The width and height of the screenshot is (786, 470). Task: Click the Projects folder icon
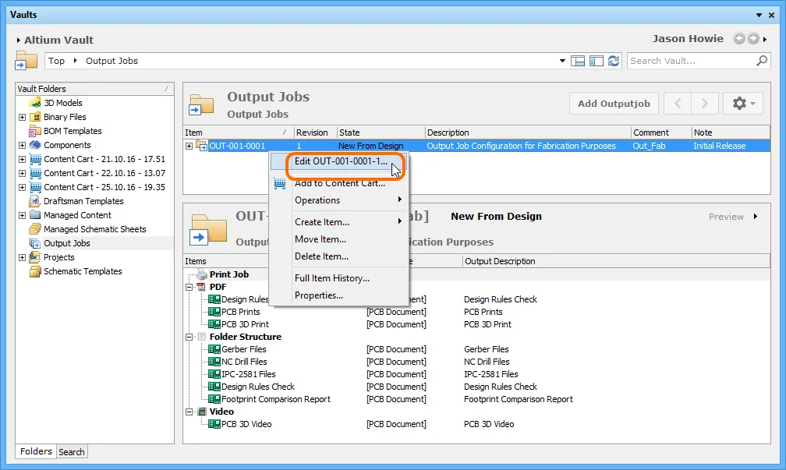[34, 257]
